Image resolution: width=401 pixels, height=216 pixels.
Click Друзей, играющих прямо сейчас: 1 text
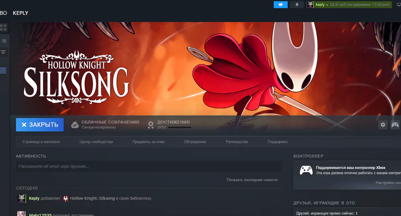click(x=327, y=213)
